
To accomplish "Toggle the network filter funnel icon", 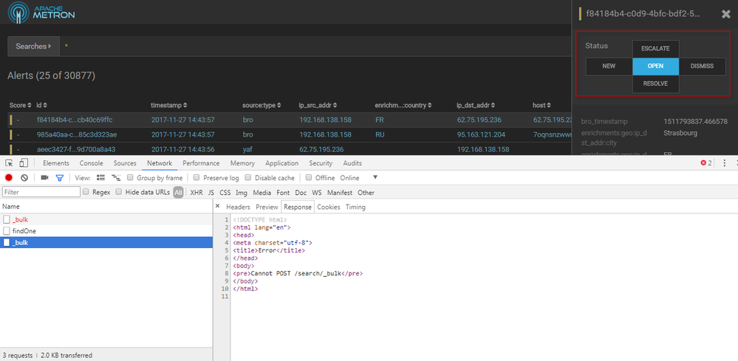I will click(x=60, y=178).
